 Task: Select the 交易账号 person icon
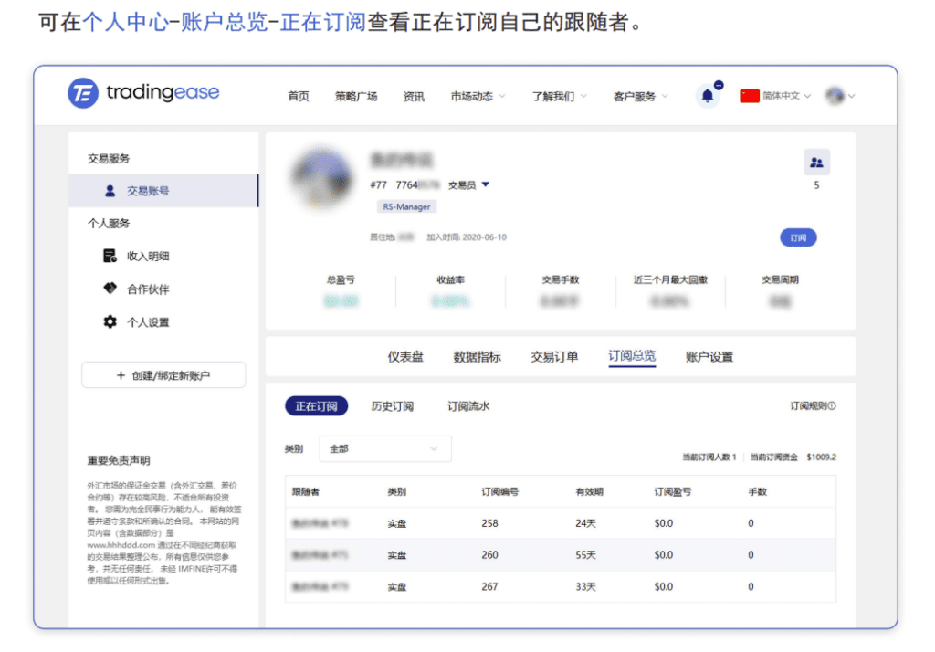click(x=110, y=191)
